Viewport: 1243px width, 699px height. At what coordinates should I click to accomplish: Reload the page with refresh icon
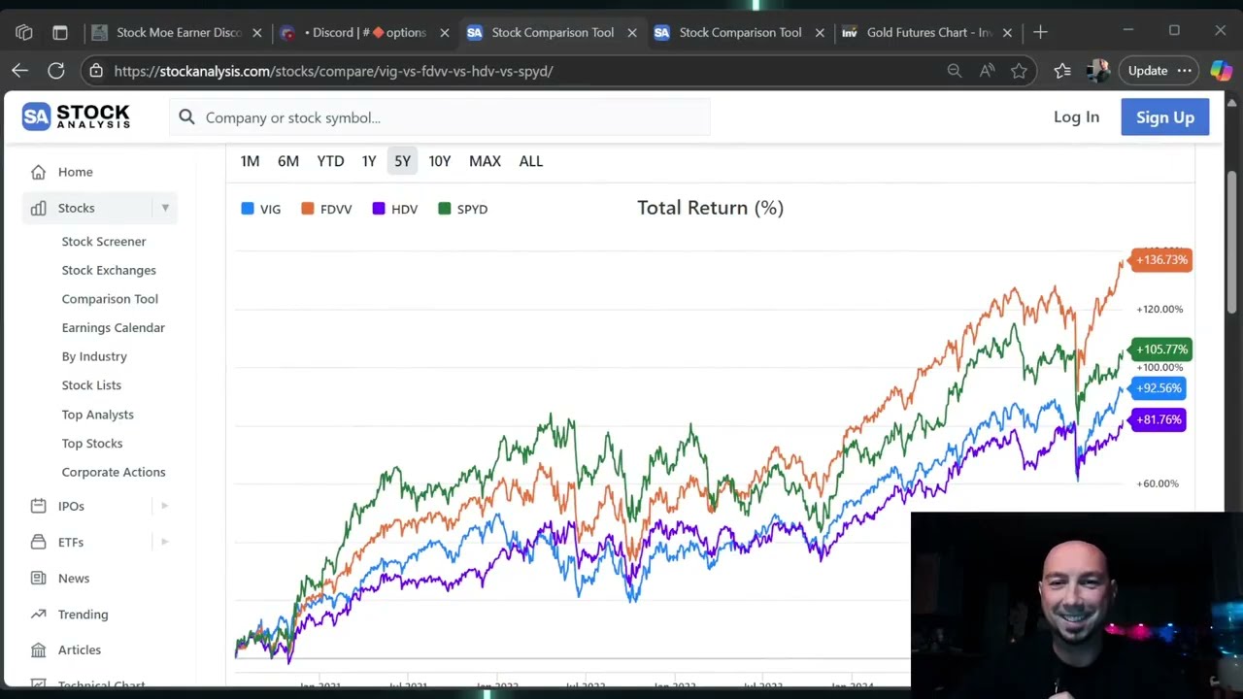click(x=55, y=70)
